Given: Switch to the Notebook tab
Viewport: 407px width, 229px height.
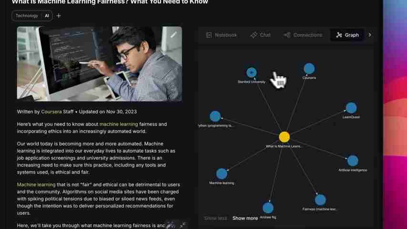Looking at the screenshot, I should (222, 35).
